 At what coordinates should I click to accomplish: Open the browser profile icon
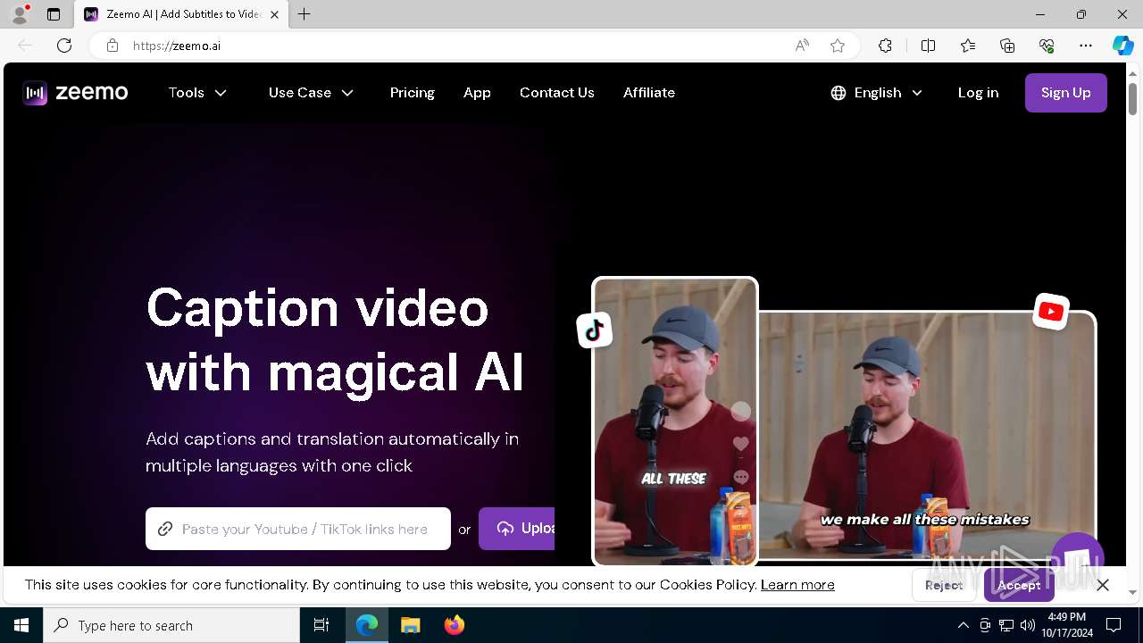(19, 14)
